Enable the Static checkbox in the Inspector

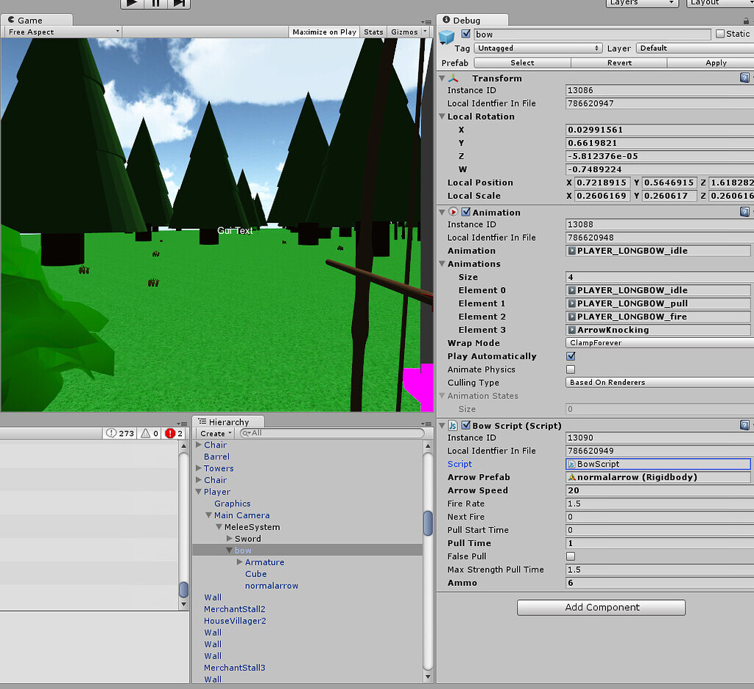[719, 33]
